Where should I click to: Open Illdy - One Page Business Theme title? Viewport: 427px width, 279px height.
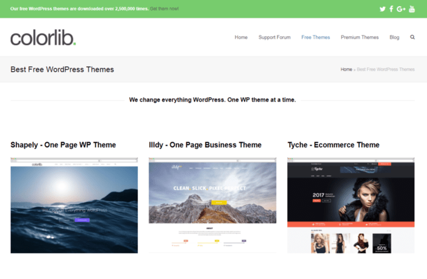pos(205,145)
